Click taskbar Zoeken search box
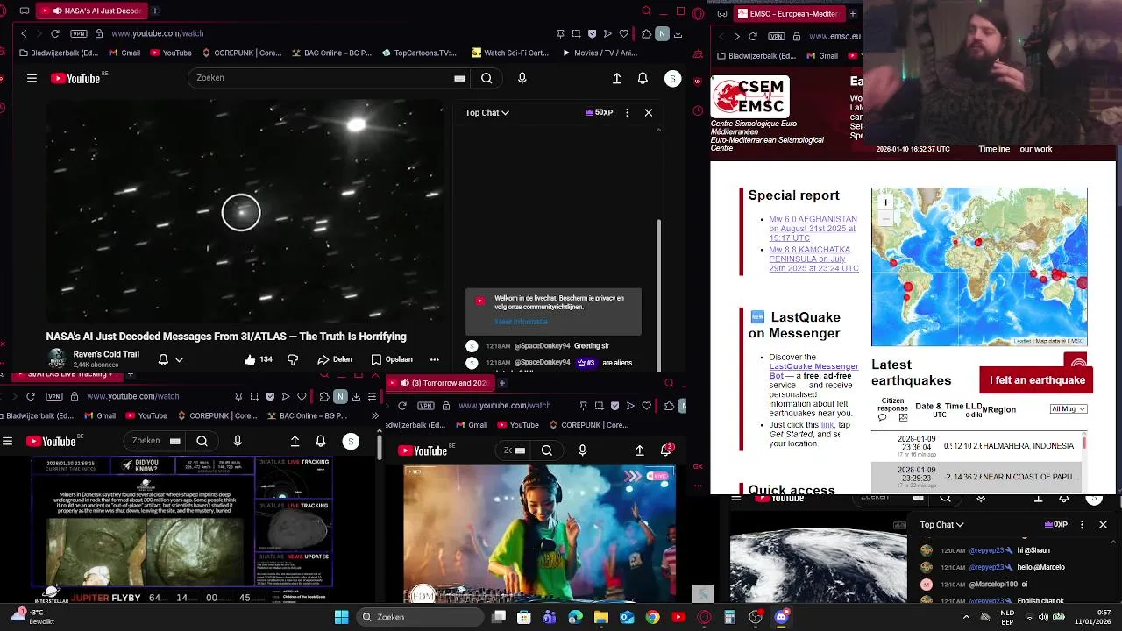Screen dimensions: 1122x631 pos(421,617)
